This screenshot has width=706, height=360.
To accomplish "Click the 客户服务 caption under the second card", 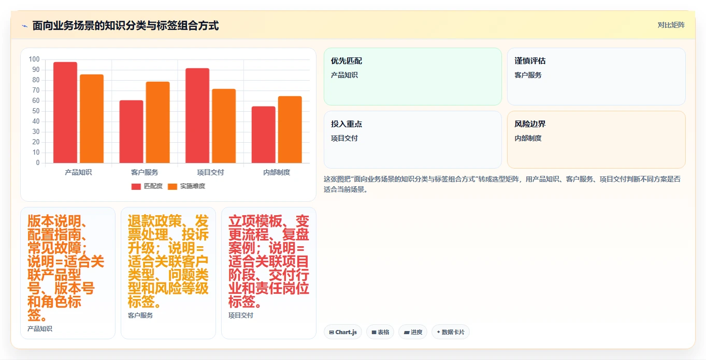I will pos(140,315).
